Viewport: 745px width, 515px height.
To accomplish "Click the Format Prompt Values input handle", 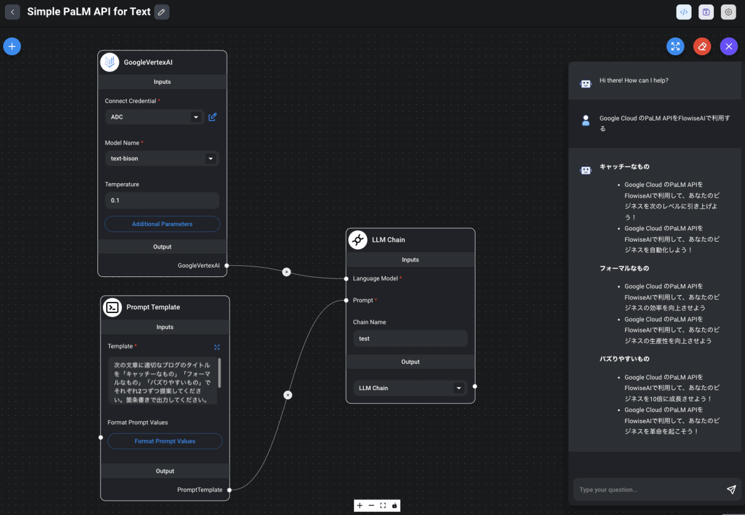I will click(101, 437).
